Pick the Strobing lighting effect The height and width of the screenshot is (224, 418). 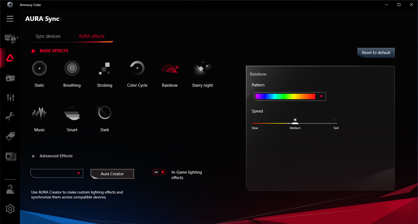(x=104, y=68)
